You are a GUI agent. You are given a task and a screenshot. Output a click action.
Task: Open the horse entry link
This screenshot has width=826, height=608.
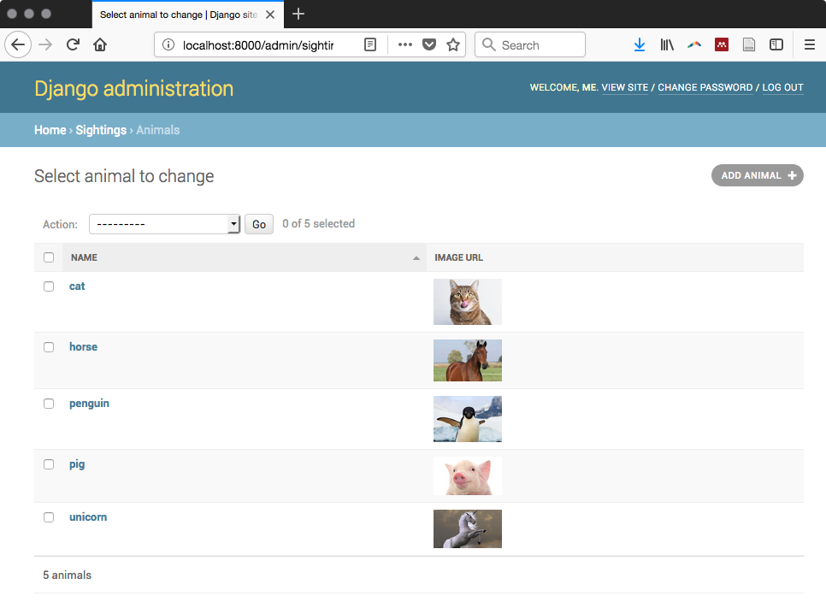(x=83, y=346)
